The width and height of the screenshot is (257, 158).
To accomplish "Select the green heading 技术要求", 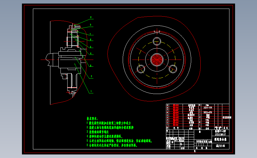I will pyautogui.click(x=92, y=119).
